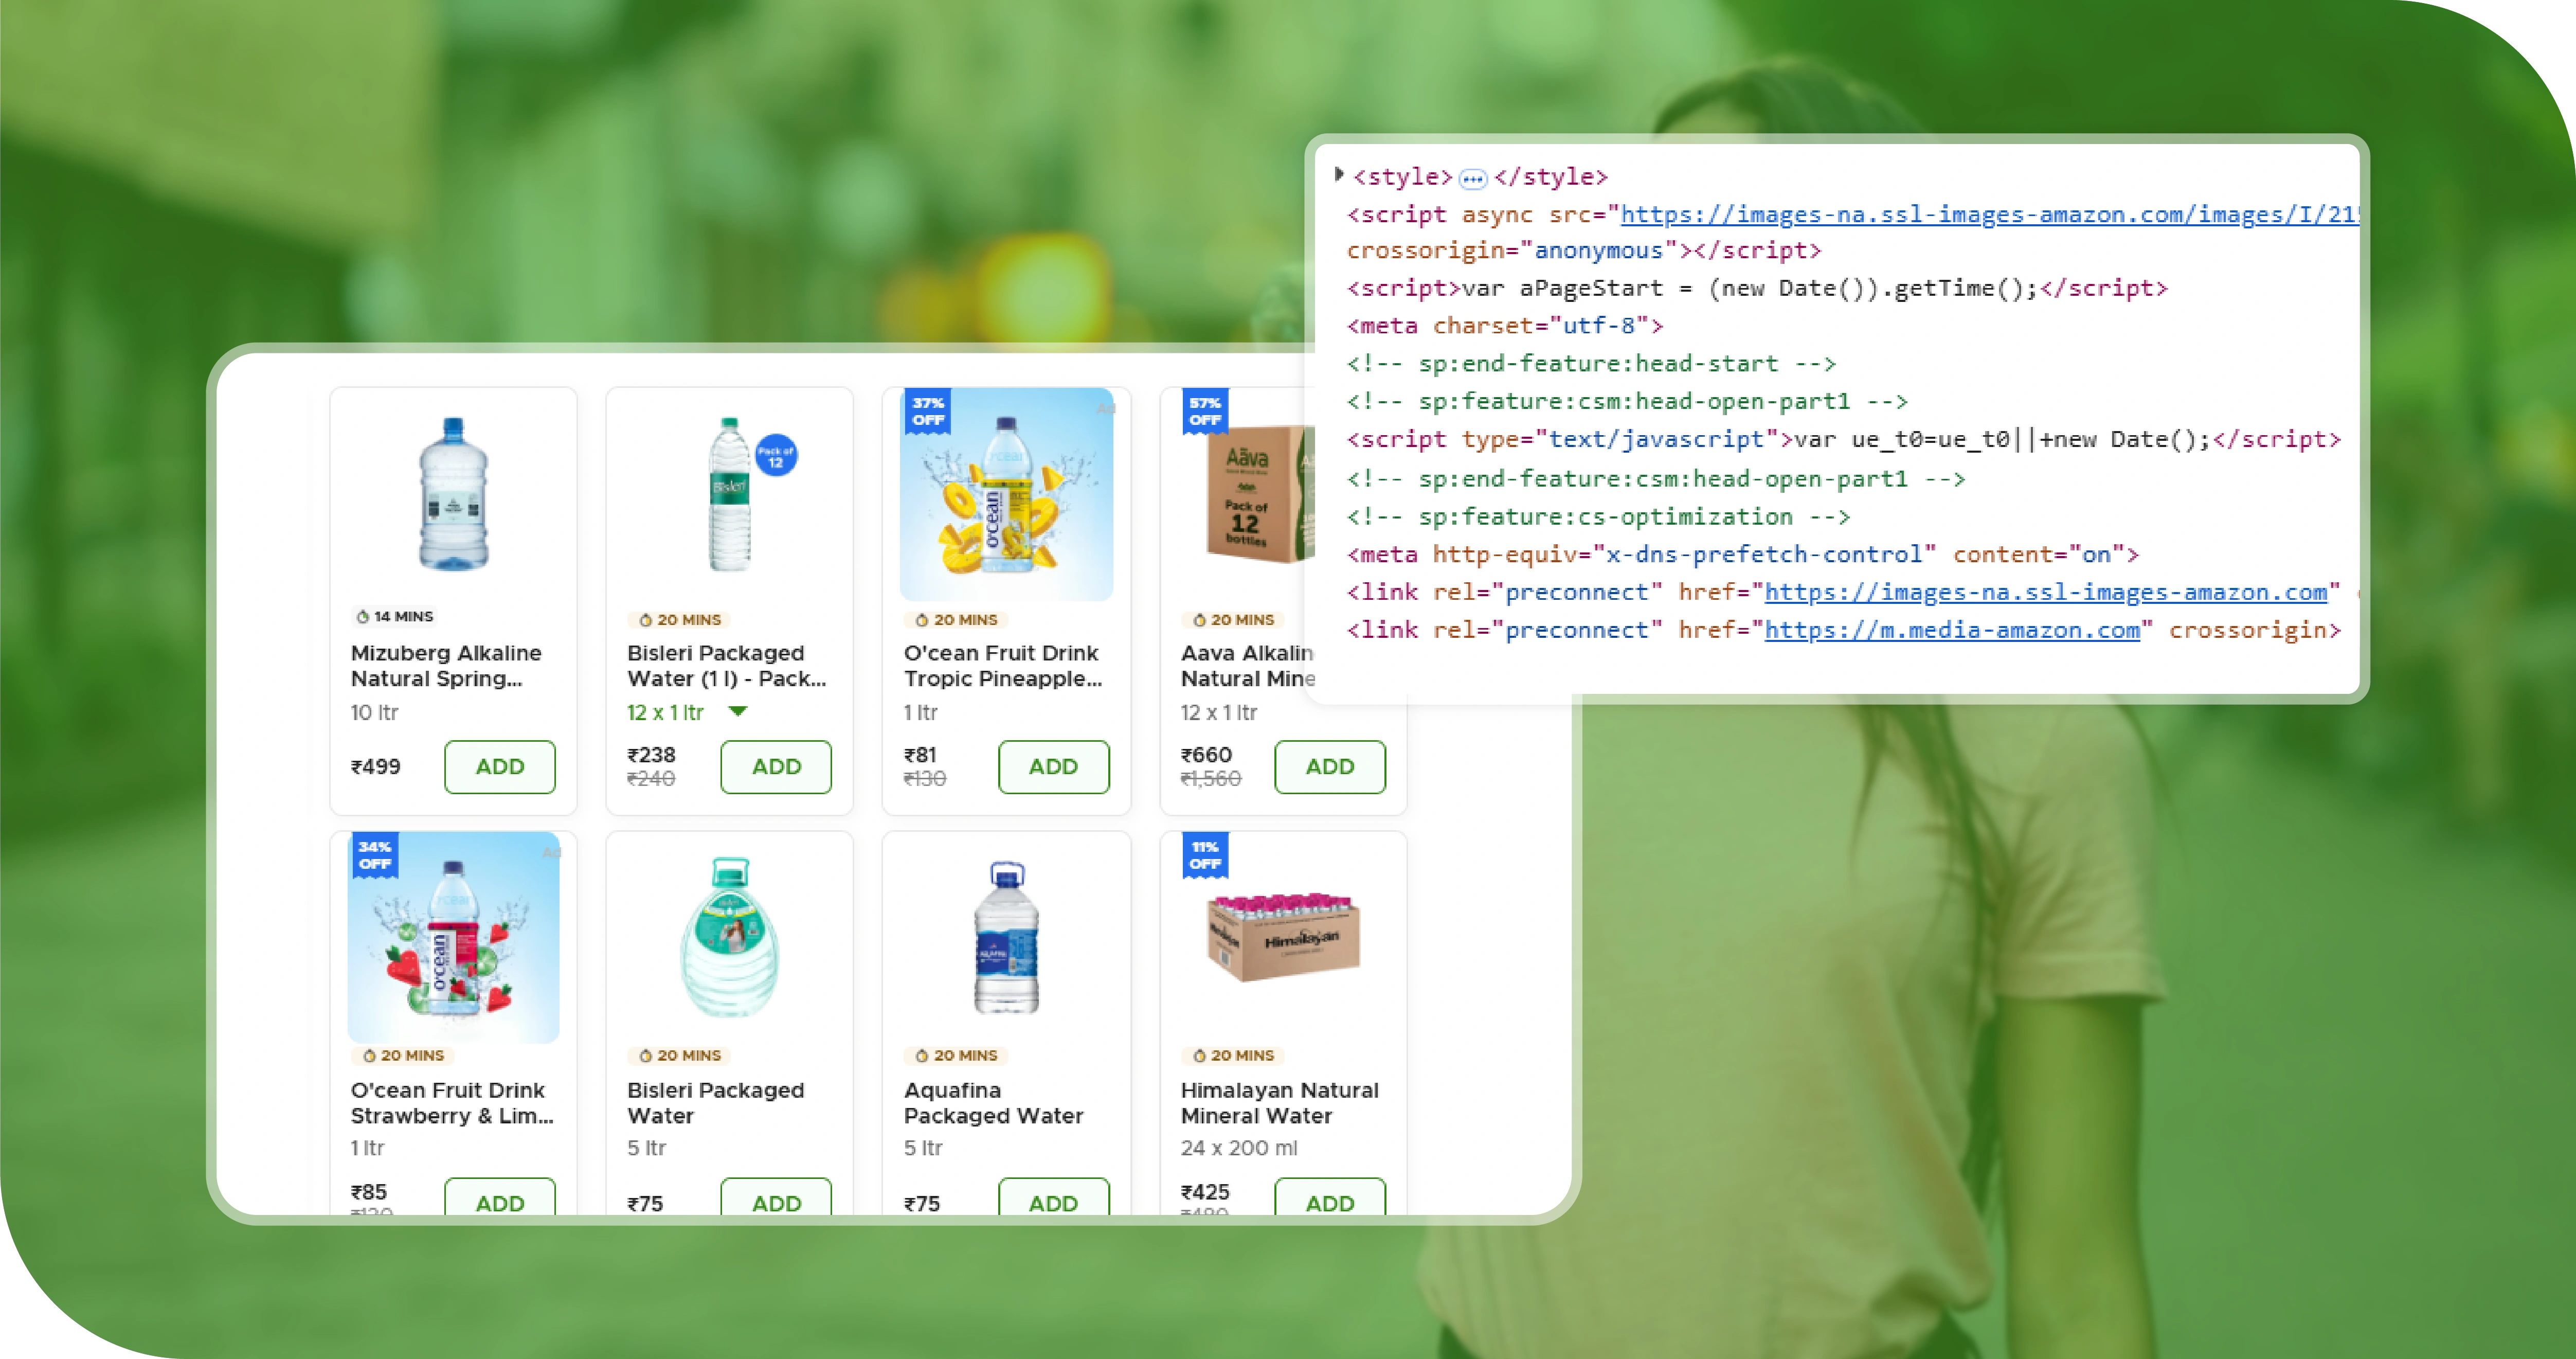Viewport: 2576px width, 1359px height.
Task: Add Aava Alkaline Natural Mineral water
Action: 1330,767
